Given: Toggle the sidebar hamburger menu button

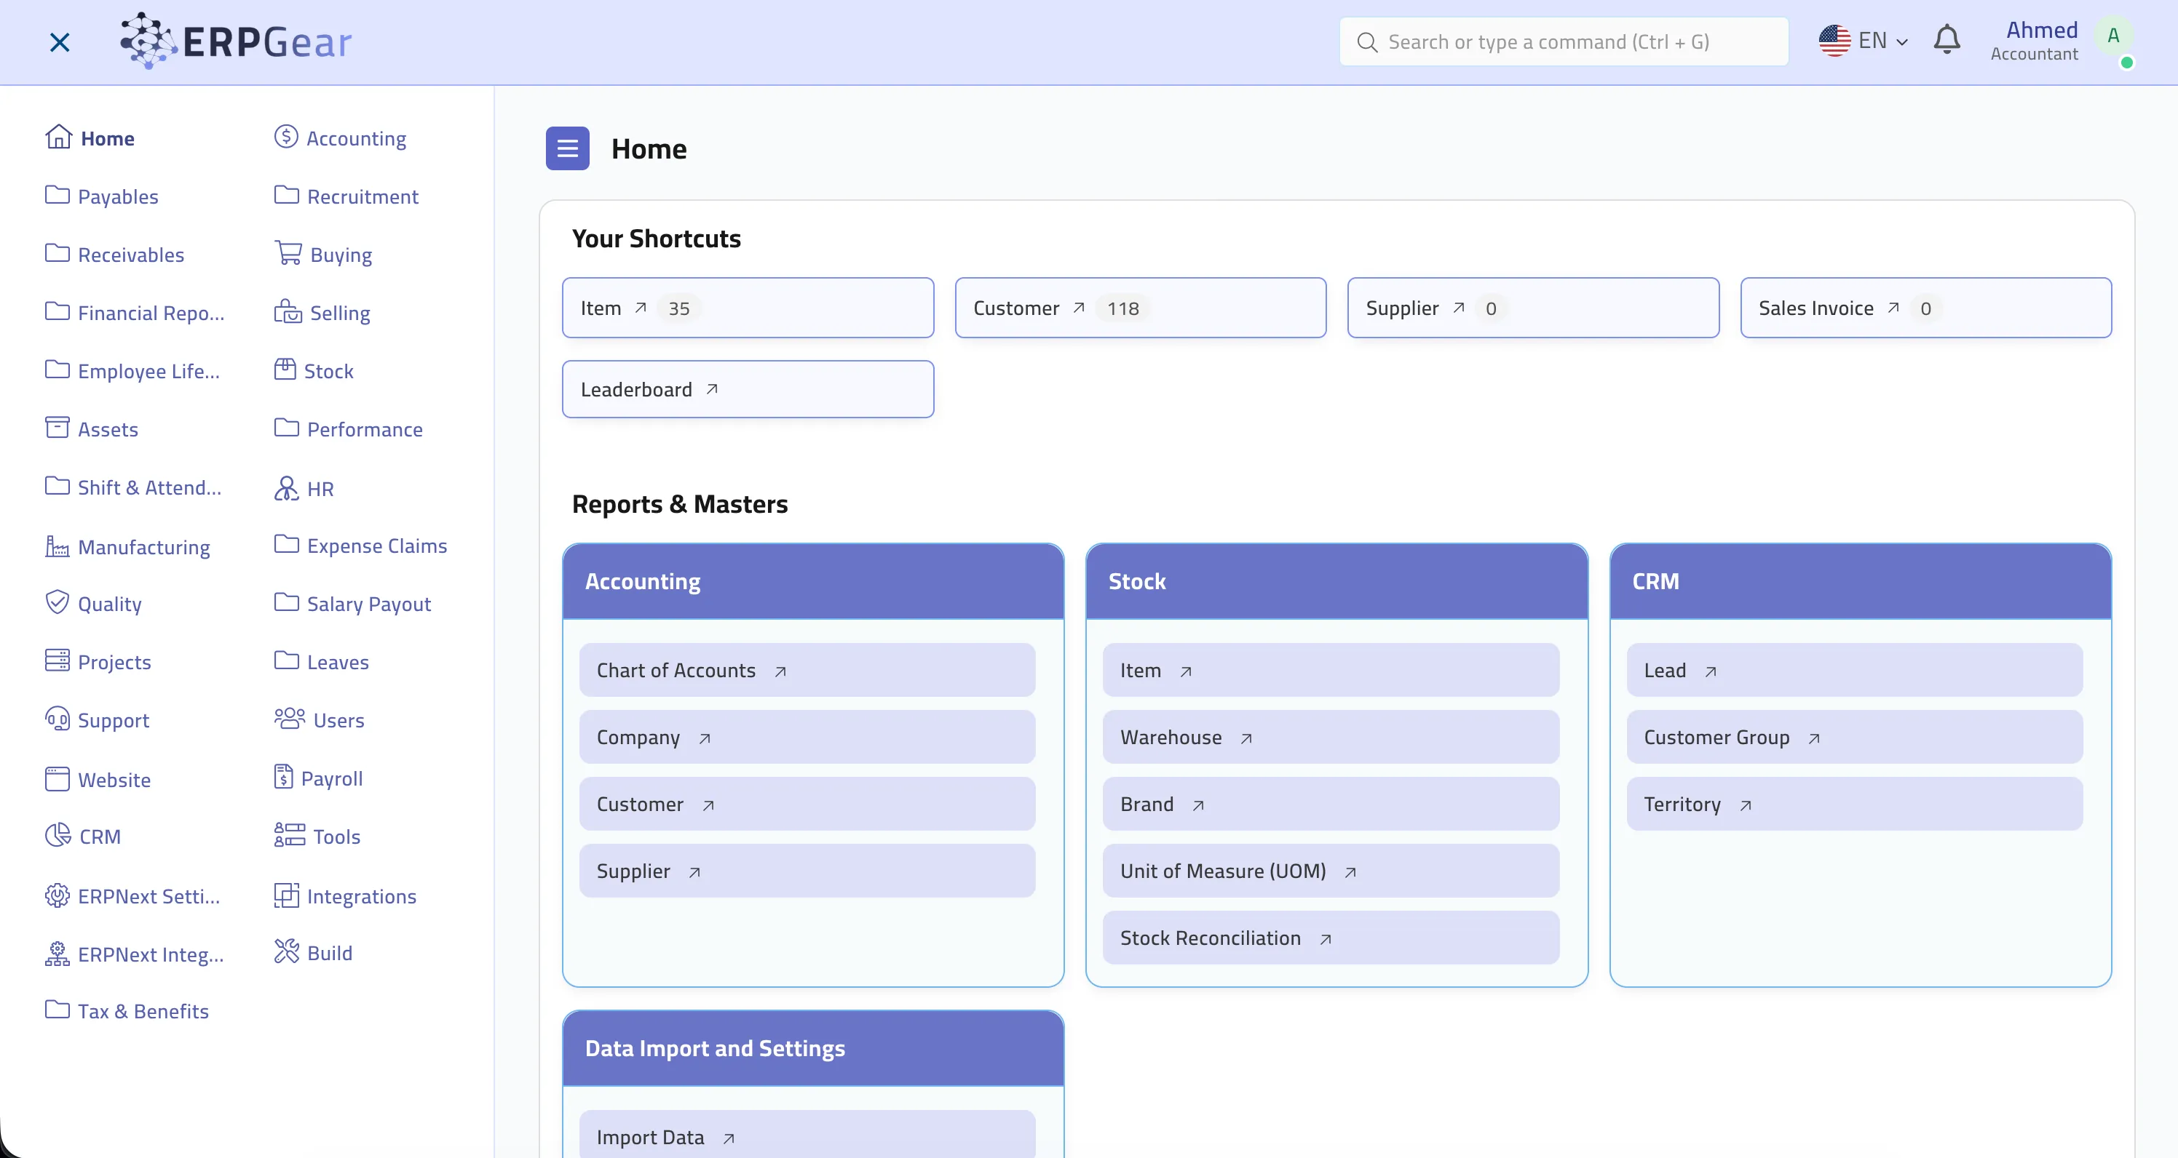Looking at the screenshot, I should (x=567, y=148).
